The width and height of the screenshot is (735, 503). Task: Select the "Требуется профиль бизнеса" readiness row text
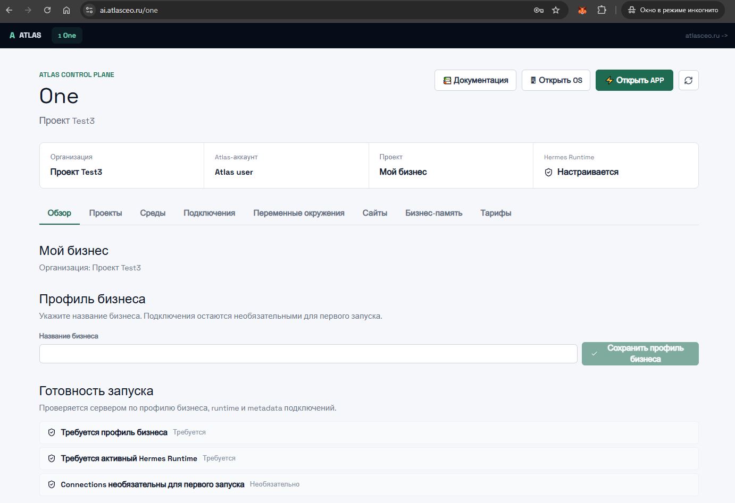point(114,432)
